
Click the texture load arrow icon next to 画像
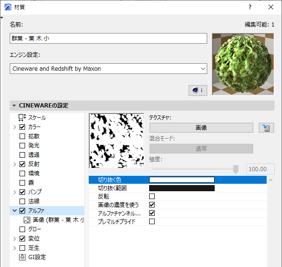pyautogui.click(x=266, y=128)
